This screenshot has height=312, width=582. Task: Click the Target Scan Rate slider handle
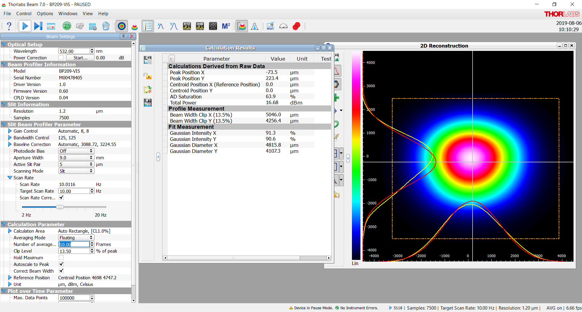[60, 207]
